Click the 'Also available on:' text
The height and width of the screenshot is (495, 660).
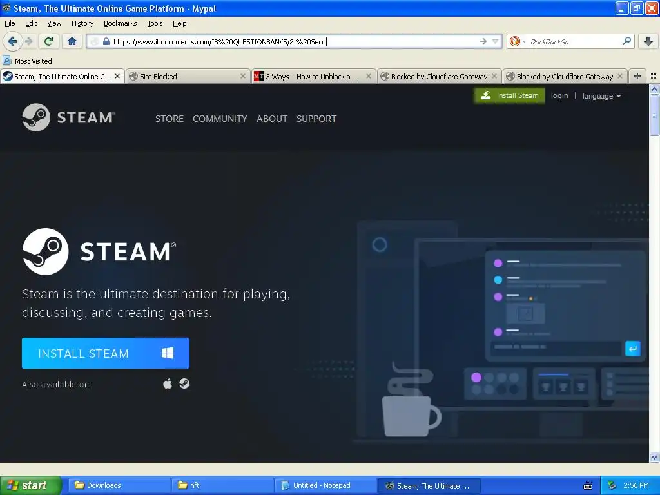(x=57, y=384)
